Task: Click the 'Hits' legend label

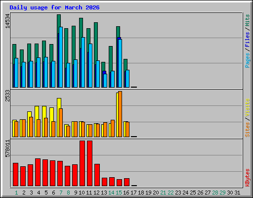Action: point(247,20)
